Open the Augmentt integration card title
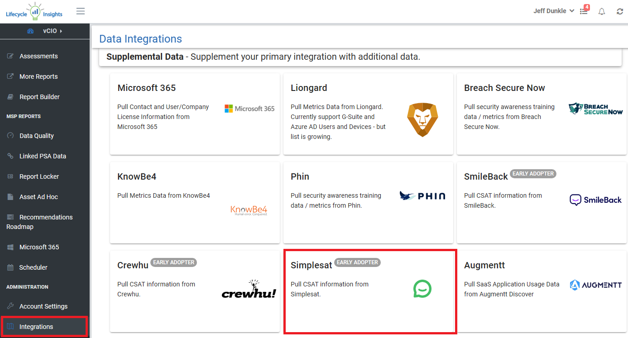This screenshot has width=628, height=338. coord(484,265)
